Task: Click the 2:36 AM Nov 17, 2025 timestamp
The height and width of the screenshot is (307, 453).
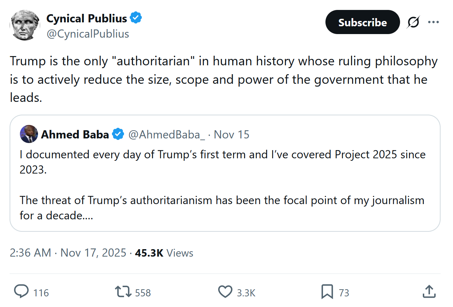Action: pos(68,253)
